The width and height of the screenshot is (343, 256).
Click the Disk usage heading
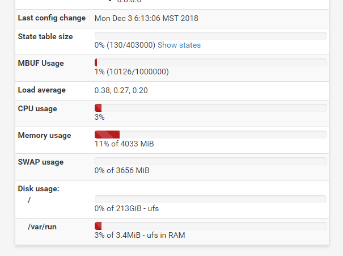tap(39, 189)
